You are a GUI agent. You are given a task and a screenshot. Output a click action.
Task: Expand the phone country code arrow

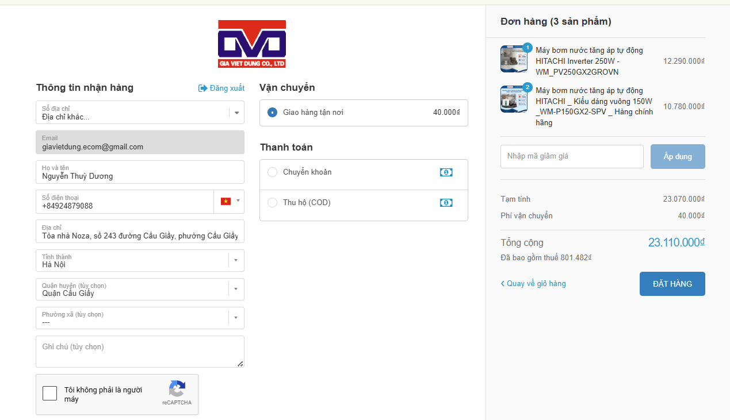(238, 202)
